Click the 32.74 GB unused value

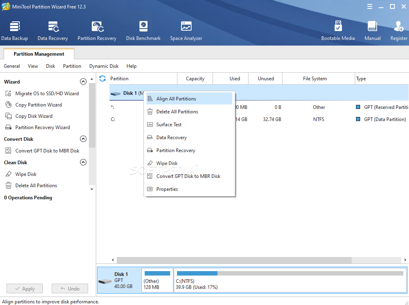[x=272, y=119]
